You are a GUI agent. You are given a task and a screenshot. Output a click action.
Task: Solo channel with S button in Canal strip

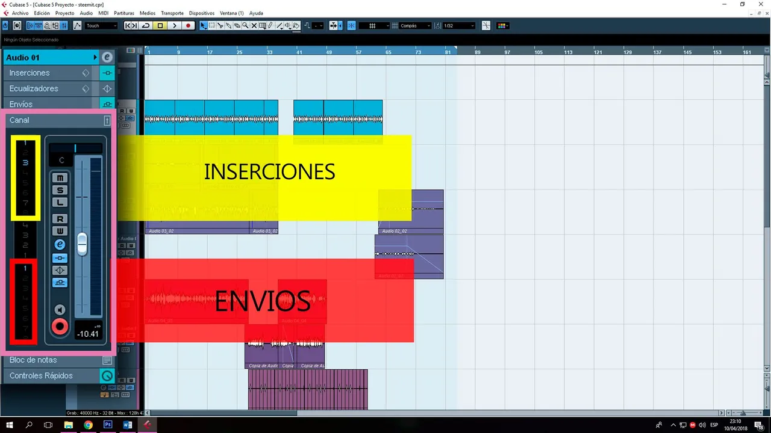[x=60, y=190]
